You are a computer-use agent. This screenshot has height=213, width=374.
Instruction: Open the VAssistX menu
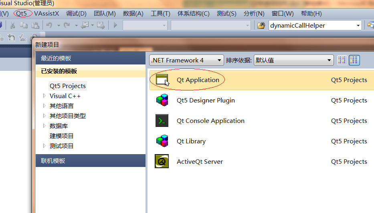point(46,14)
